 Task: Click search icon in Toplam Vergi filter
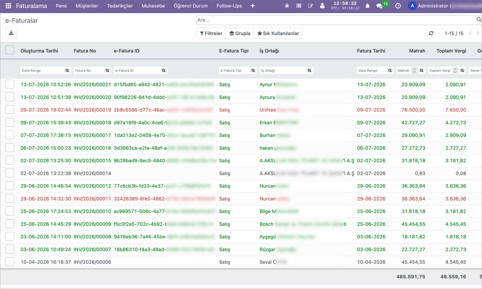462,70
